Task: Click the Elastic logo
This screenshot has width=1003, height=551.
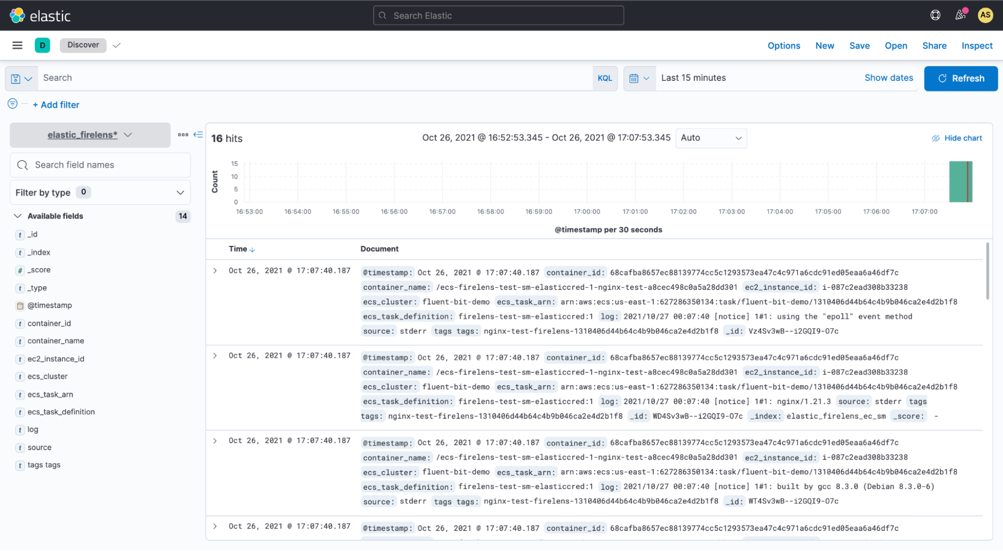Action: pyautogui.click(x=40, y=16)
